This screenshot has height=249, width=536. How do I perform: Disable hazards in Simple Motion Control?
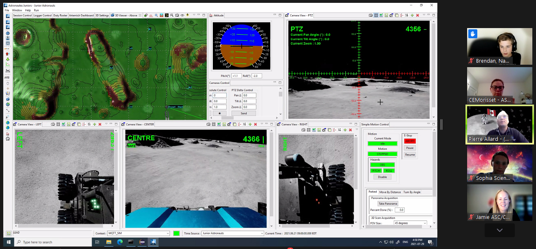click(x=382, y=177)
